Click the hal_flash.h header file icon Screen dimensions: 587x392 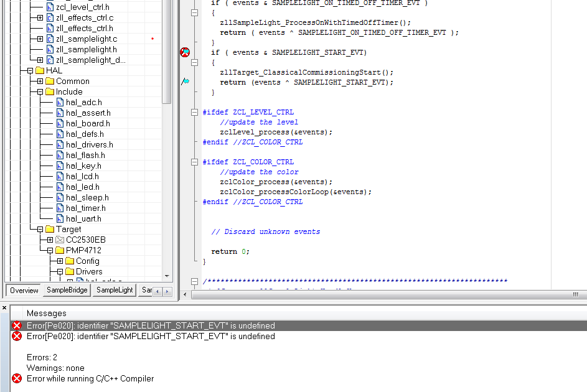pos(60,155)
